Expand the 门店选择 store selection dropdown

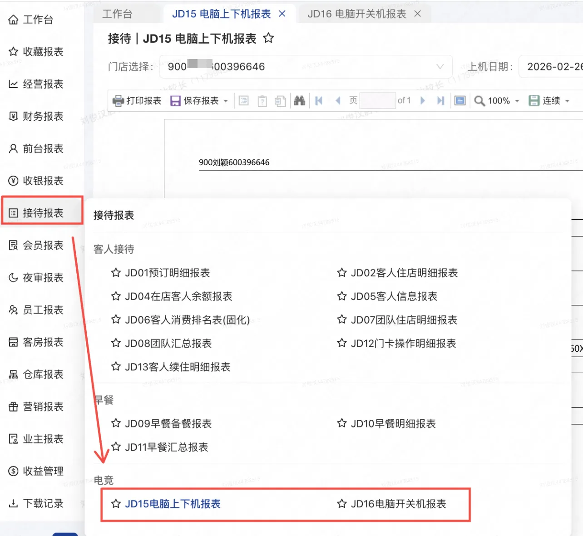click(x=440, y=66)
